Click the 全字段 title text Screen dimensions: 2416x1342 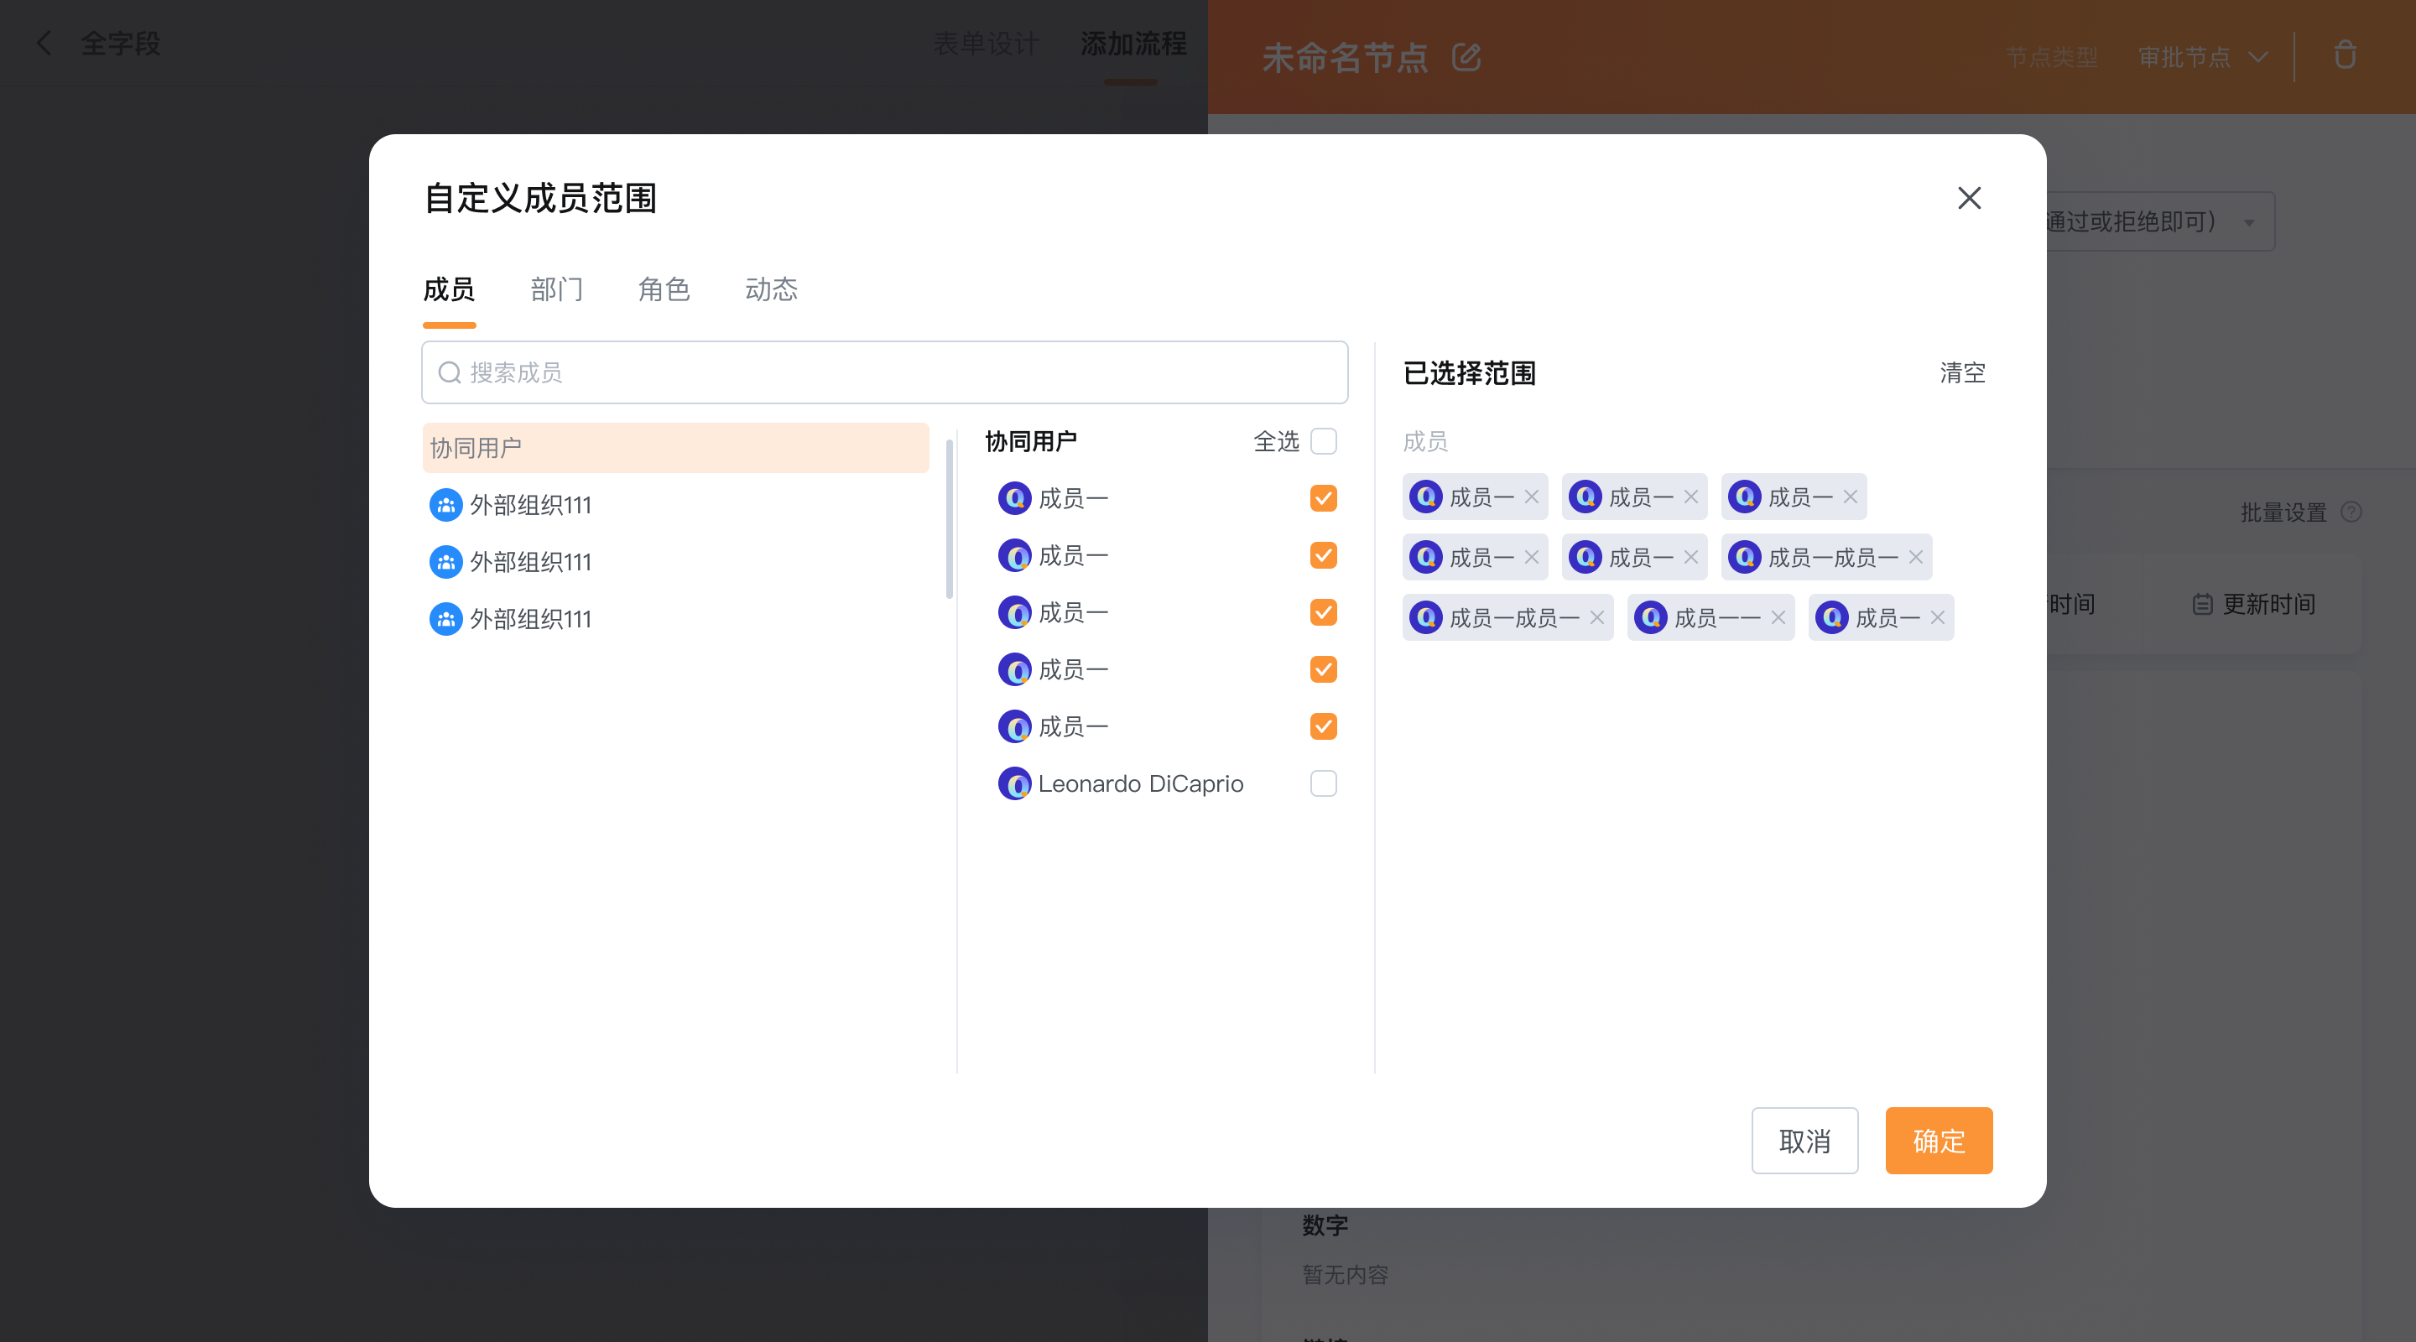click(x=121, y=43)
